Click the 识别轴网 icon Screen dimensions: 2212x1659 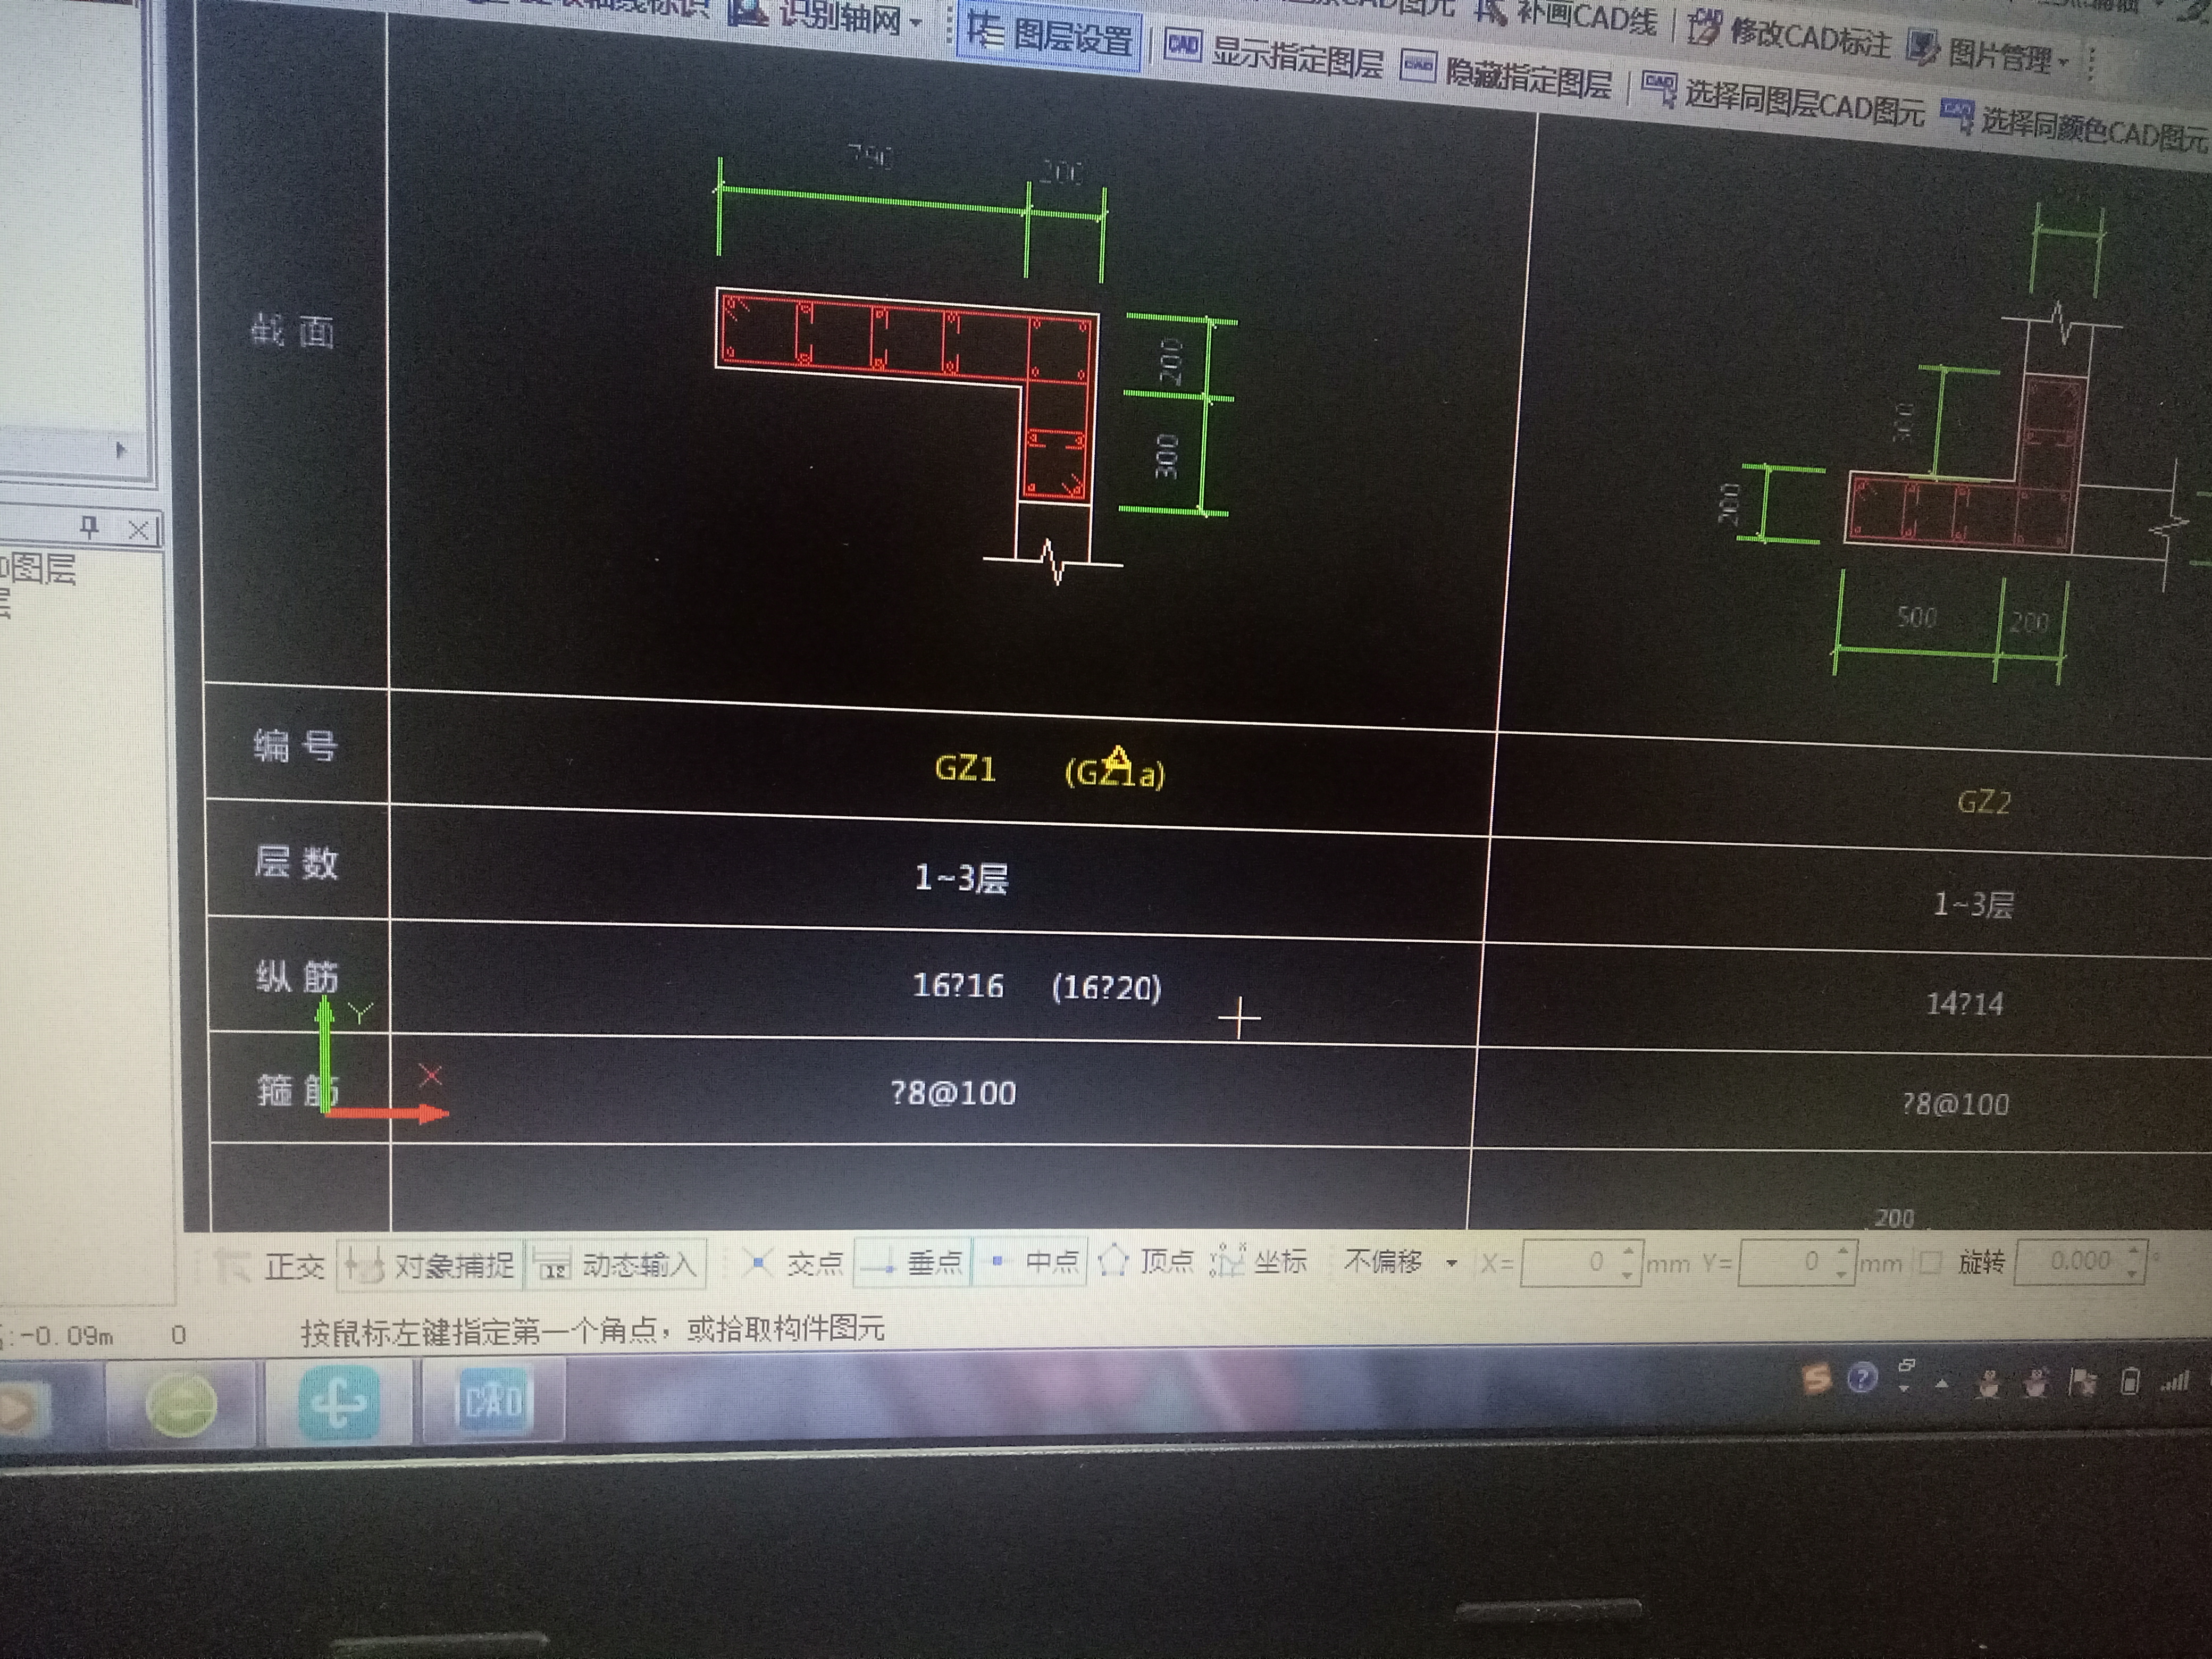[747, 12]
